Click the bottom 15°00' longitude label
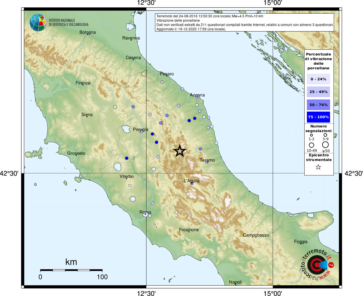Viewport: 363px width, 296px height. (273, 293)
